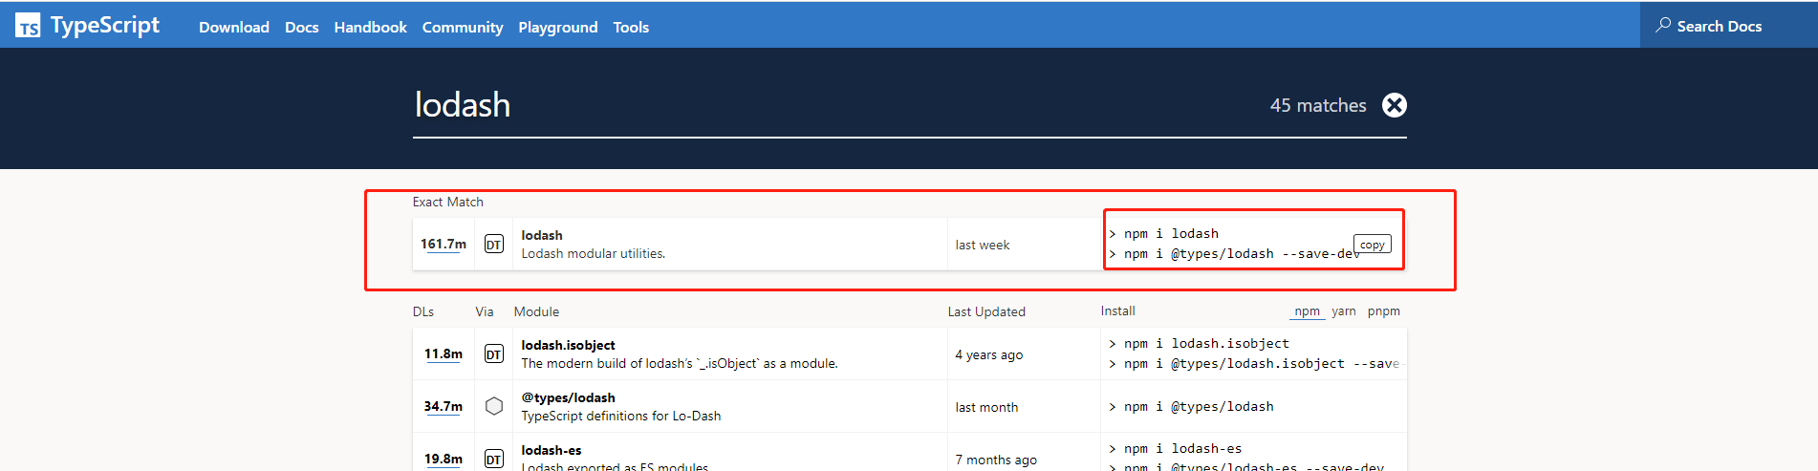Open the Community menu item
This screenshot has width=1818, height=471.
tap(463, 27)
